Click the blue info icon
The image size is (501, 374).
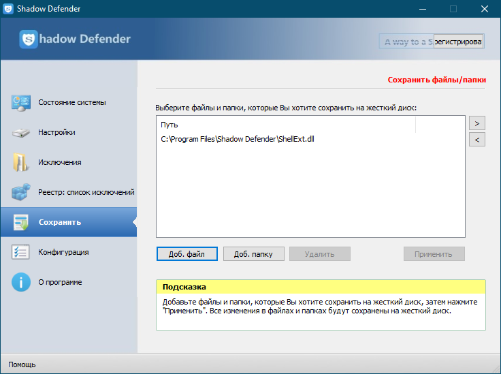click(21, 282)
